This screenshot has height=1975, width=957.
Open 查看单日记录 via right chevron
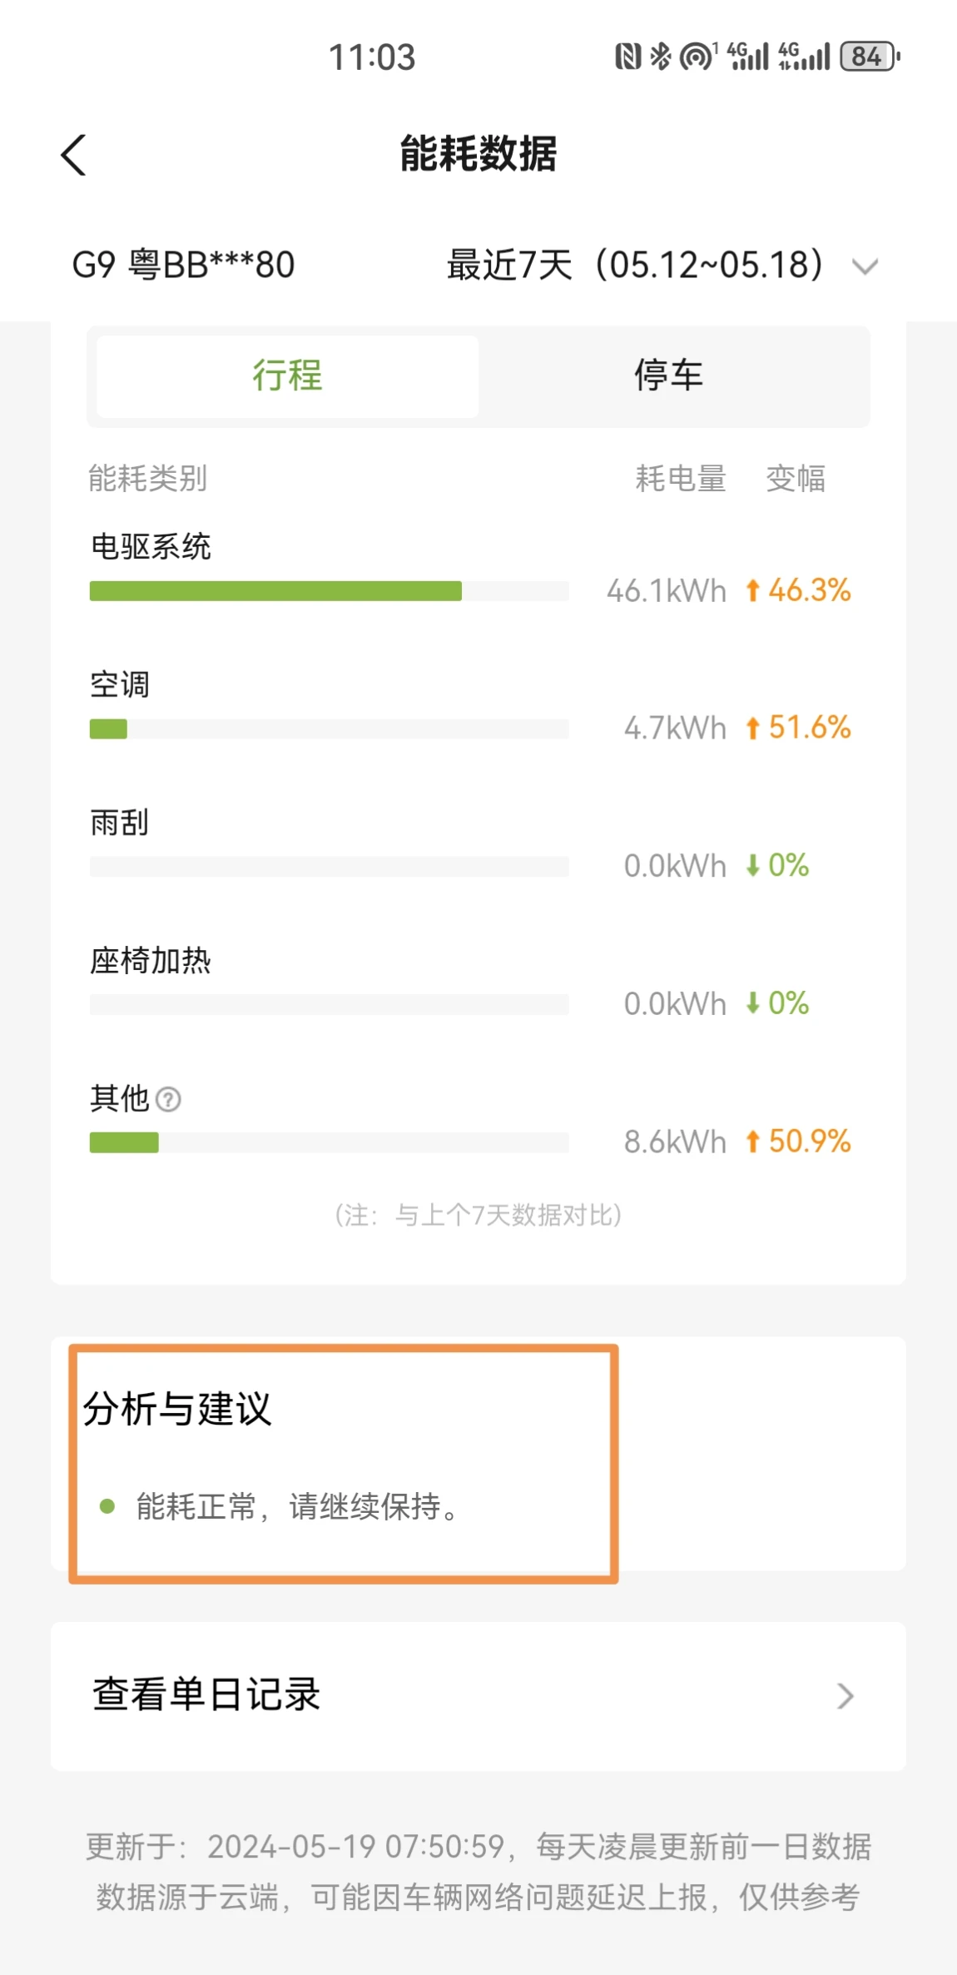click(x=845, y=1696)
